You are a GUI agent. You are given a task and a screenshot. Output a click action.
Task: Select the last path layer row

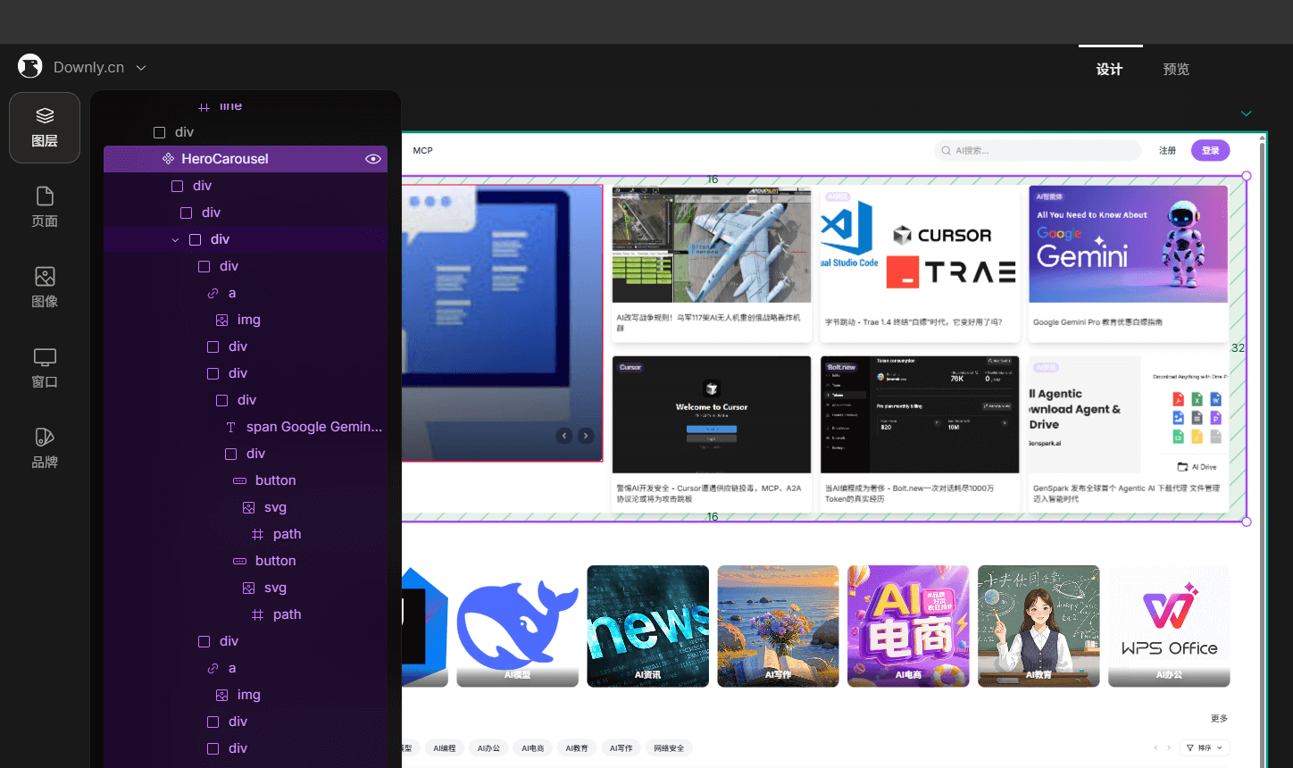(x=246, y=614)
